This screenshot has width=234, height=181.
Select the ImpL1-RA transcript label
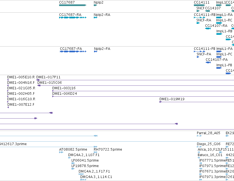coord(224,15)
